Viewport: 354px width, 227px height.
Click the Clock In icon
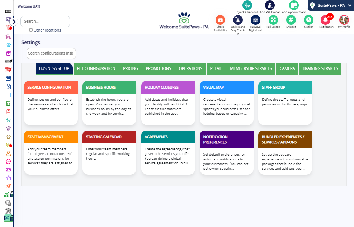308,20
